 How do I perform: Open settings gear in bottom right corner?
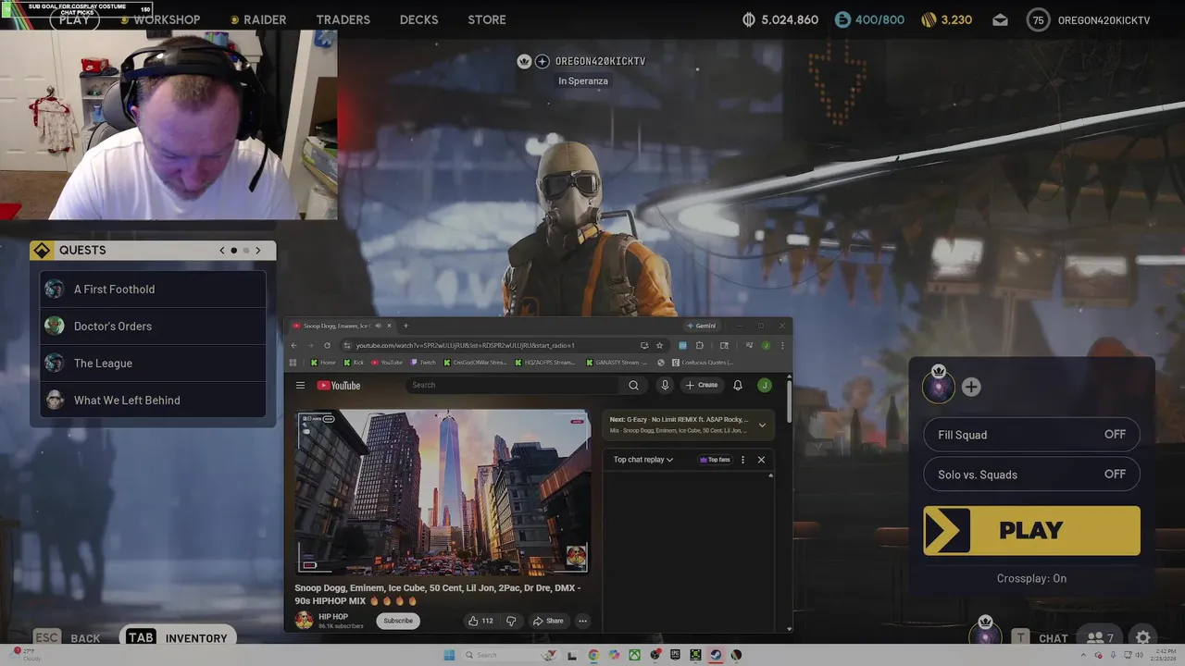click(x=1143, y=637)
